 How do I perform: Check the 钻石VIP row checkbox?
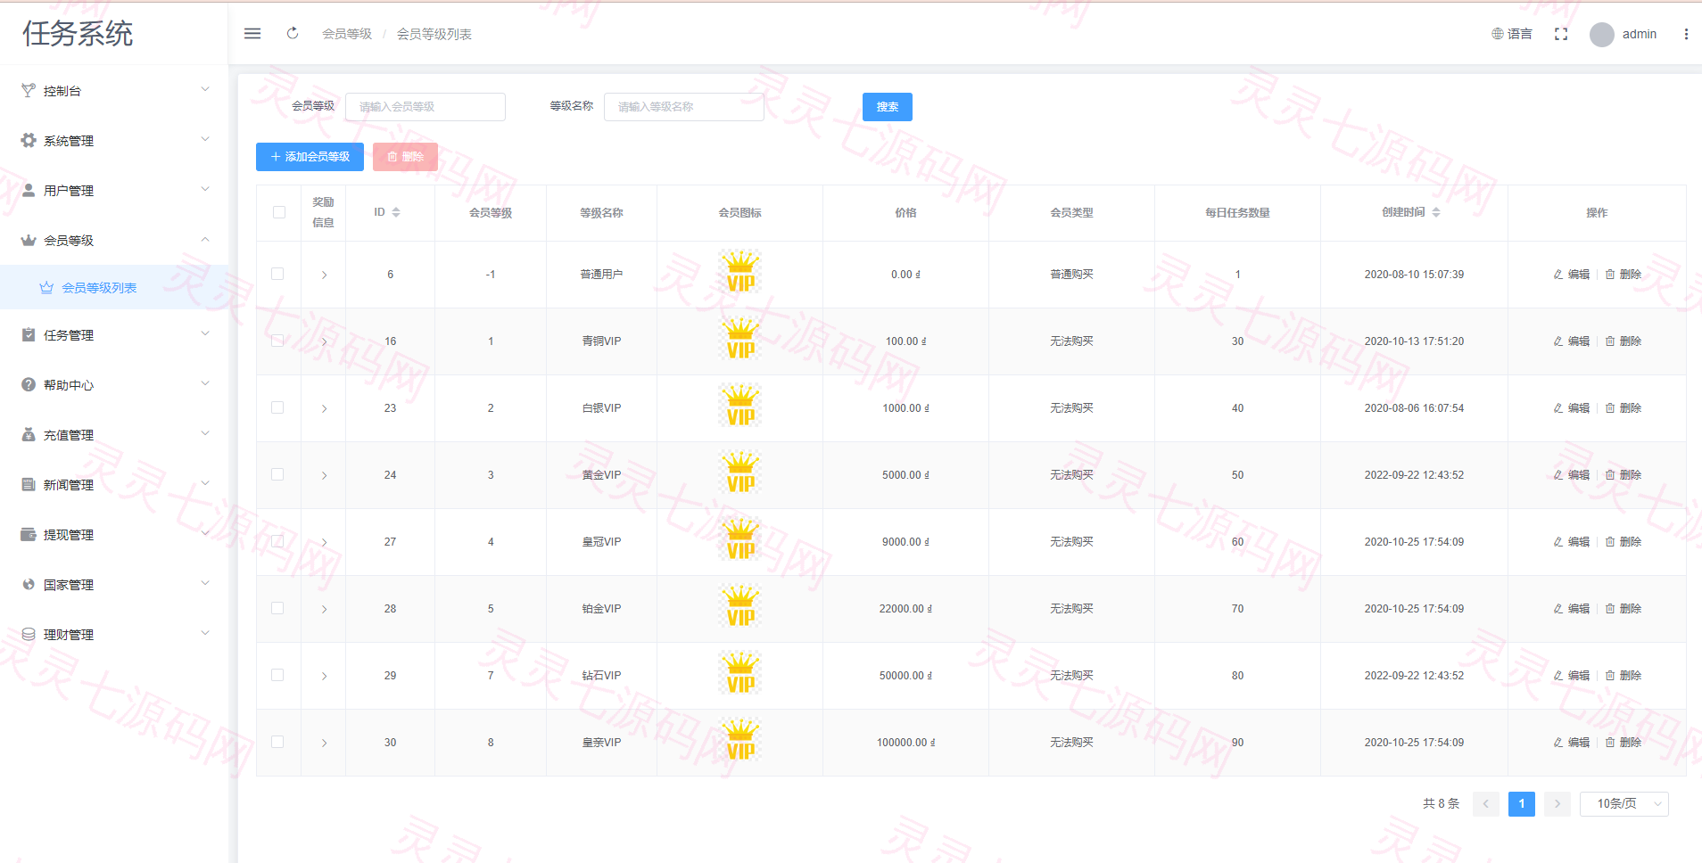[x=277, y=675]
